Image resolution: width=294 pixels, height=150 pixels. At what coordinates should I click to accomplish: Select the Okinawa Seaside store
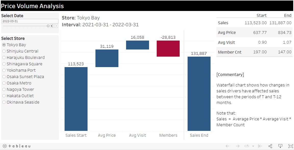4,102
